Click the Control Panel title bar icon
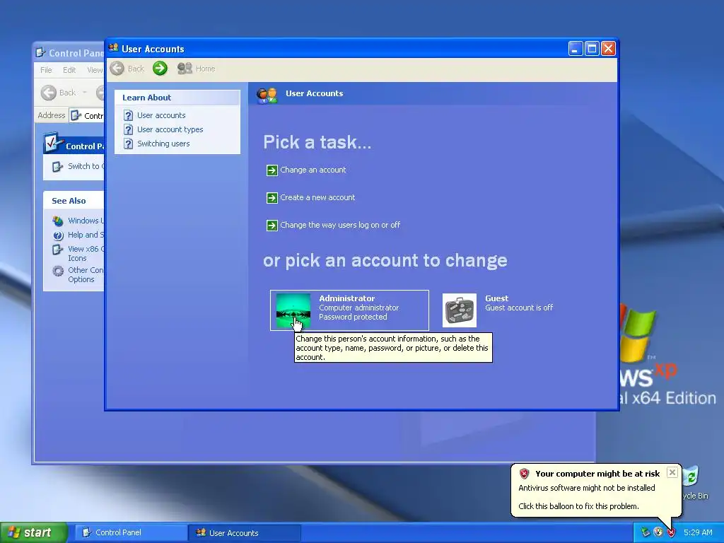This screenshot has width=724, height=543. 40,52
